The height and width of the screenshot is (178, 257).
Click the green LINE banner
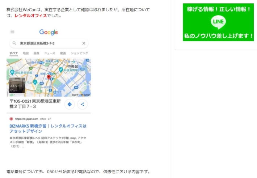pyautogui.click(x=218, y=22)
